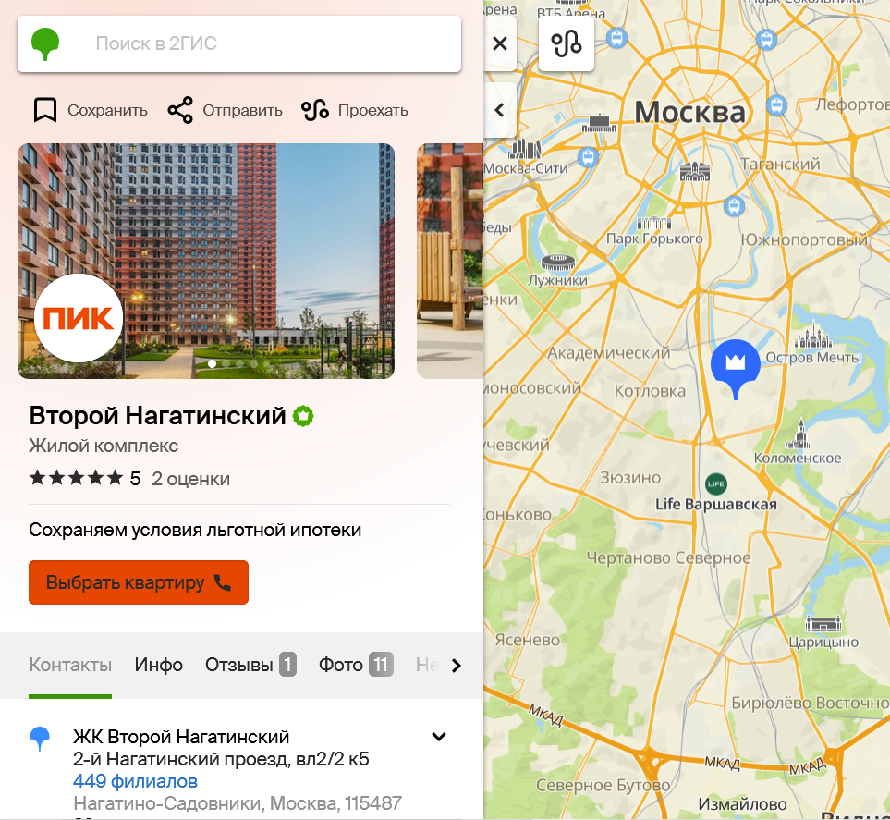Screen dimensions: 890x820
Task: Click the "Второй Нагатинский" title
Action: (x=157, y=416)
